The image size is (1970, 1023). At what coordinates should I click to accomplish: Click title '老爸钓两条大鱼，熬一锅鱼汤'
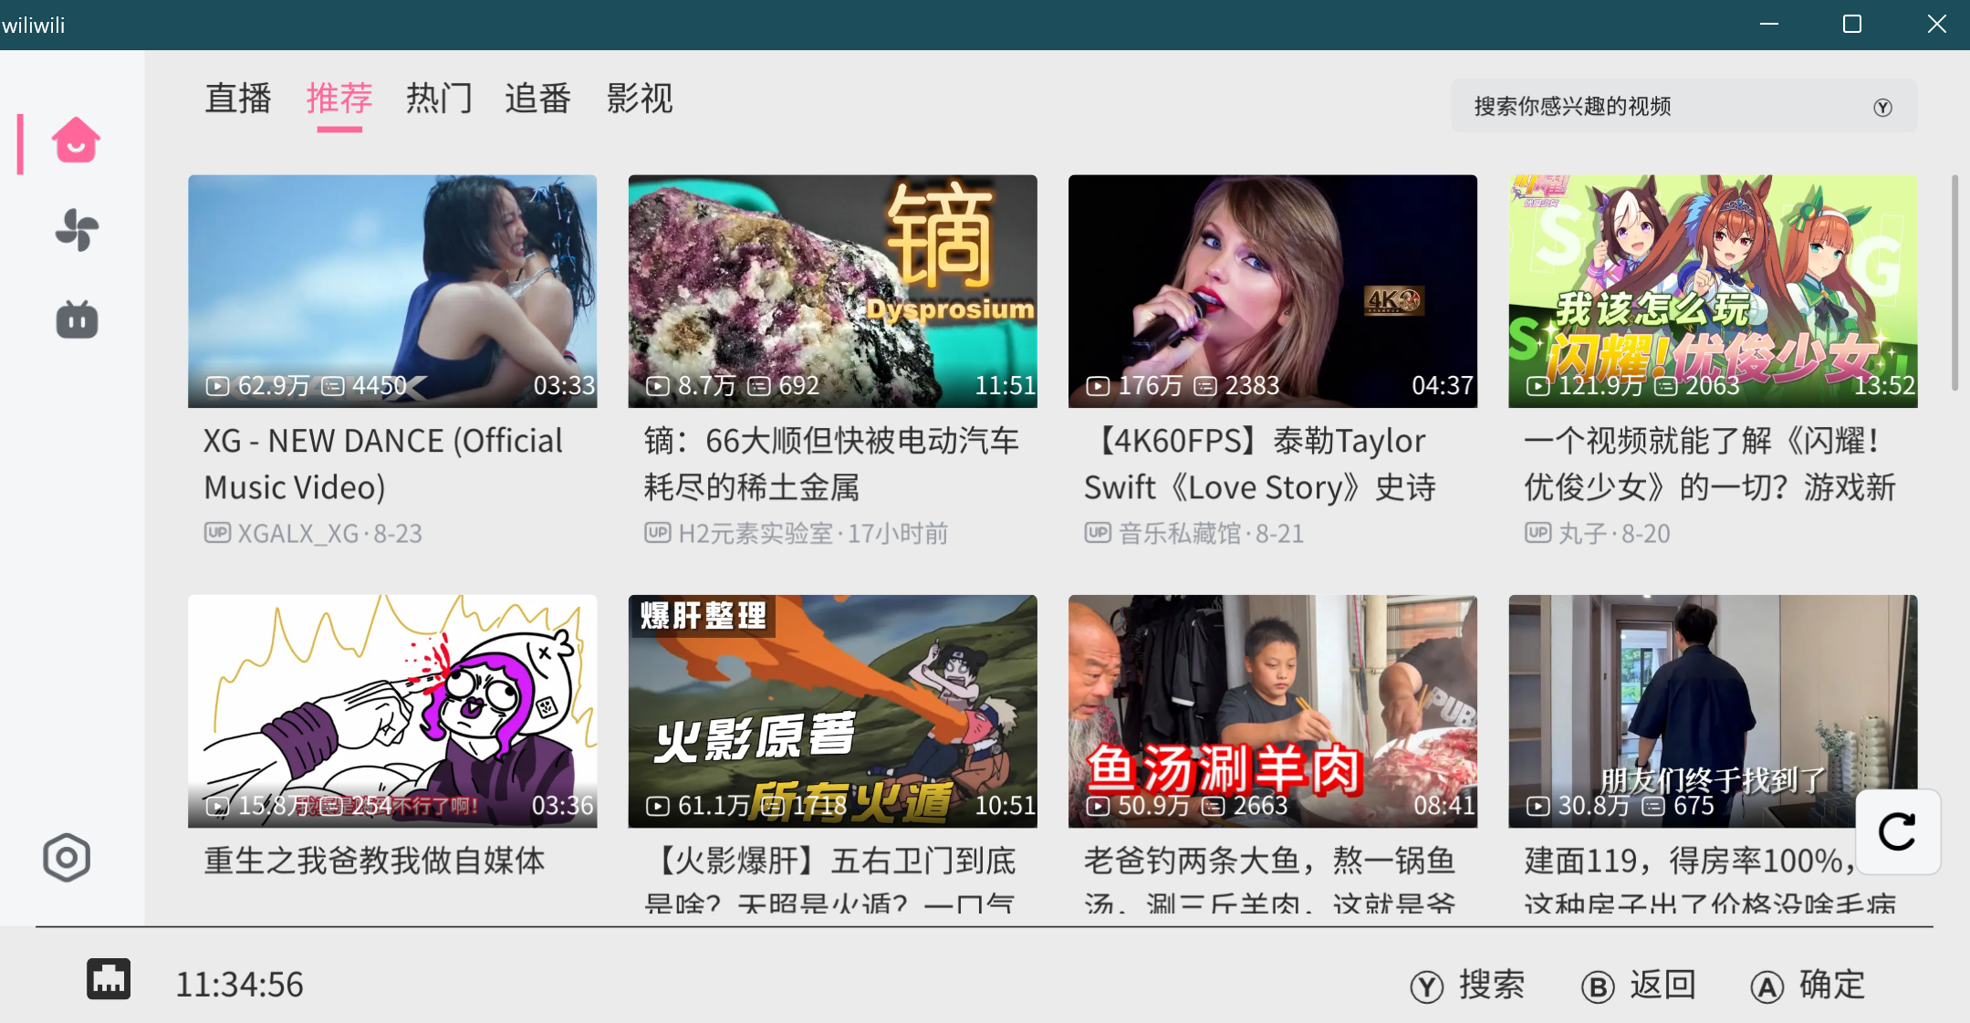(1270, 880)
